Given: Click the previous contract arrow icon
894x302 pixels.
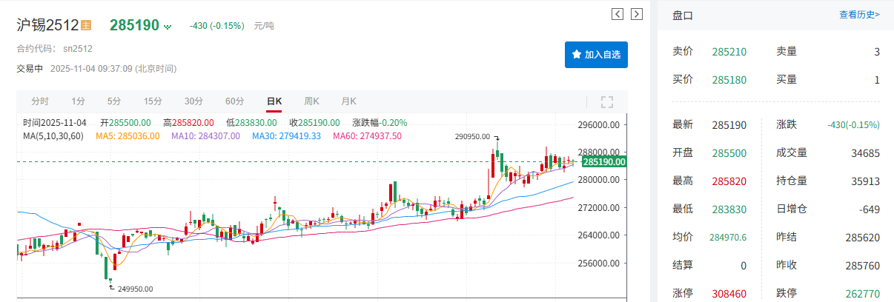Looking at the screenshot, I should pos(617,14).
